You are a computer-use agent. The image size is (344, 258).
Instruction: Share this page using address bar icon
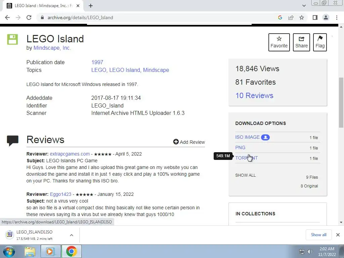pos(291,17)
